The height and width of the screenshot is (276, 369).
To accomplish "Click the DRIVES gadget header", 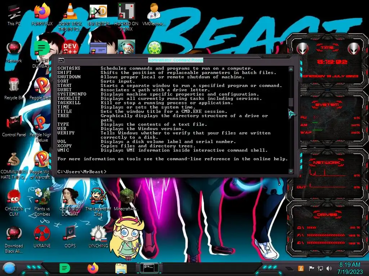I will point(327,215).
